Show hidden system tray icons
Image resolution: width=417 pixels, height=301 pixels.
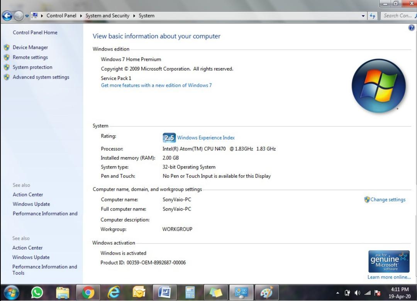(x=338, y=293)
